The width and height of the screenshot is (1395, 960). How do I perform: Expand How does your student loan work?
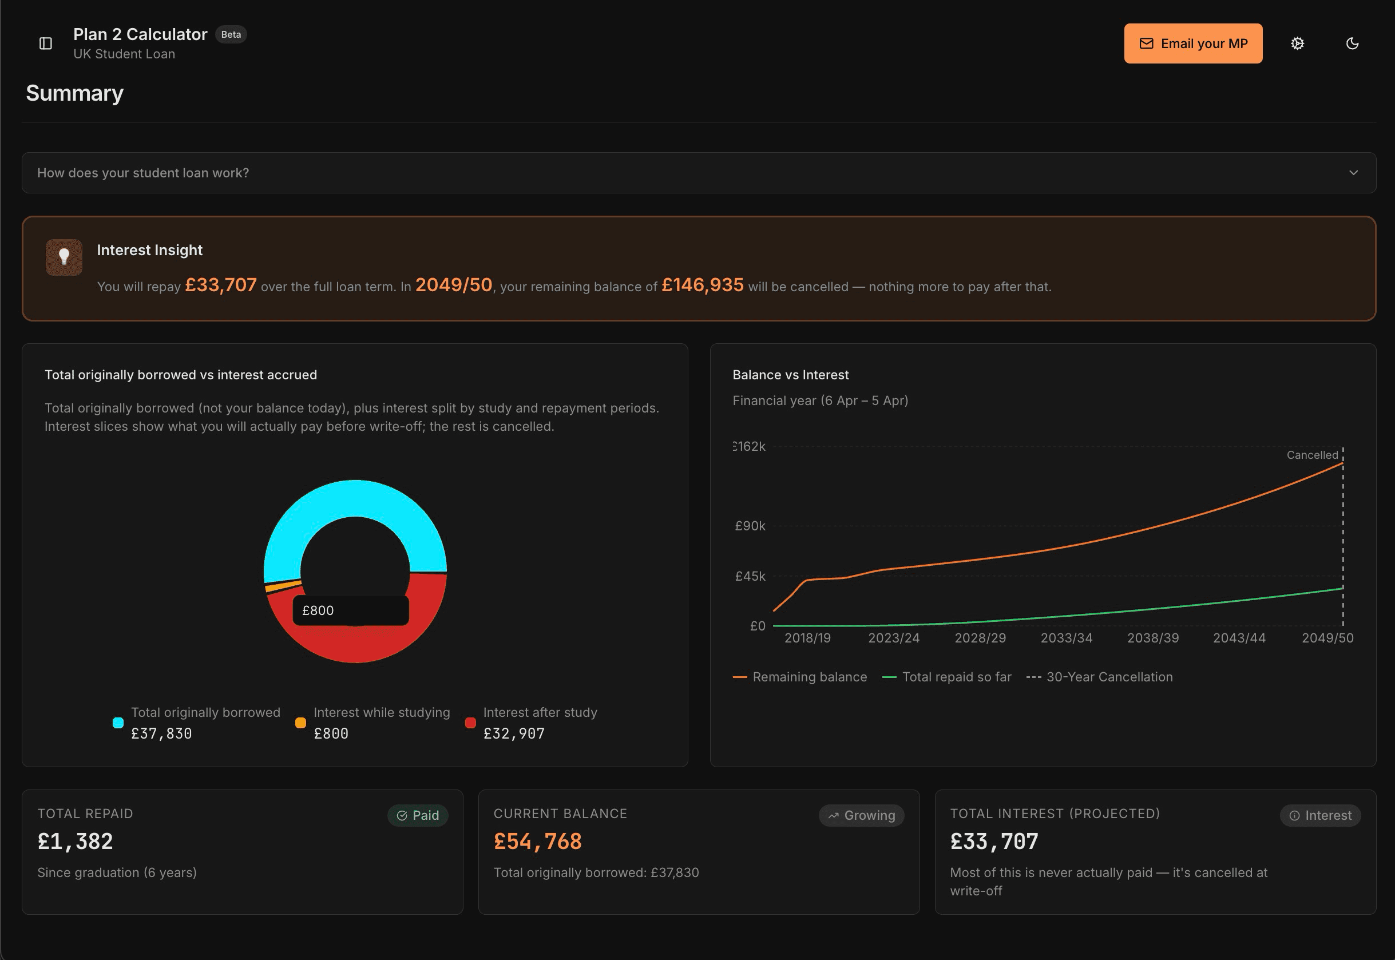699,173
